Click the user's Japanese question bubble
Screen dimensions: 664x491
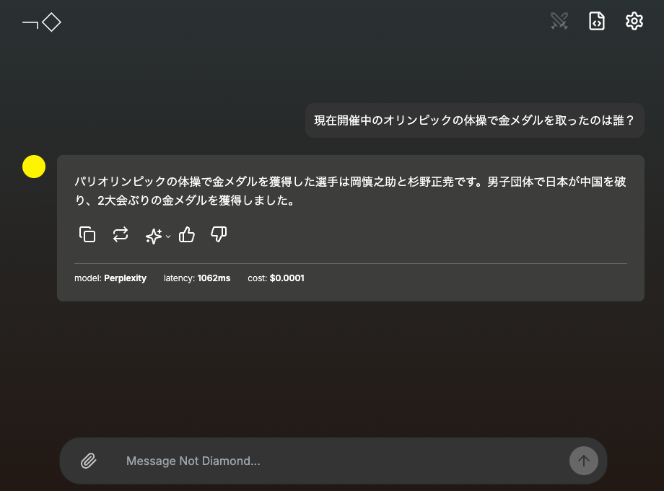coord(474,120)
